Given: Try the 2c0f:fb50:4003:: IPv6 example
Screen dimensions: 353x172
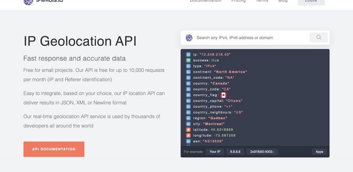Looking at the screenshot, I should (262, 152).
